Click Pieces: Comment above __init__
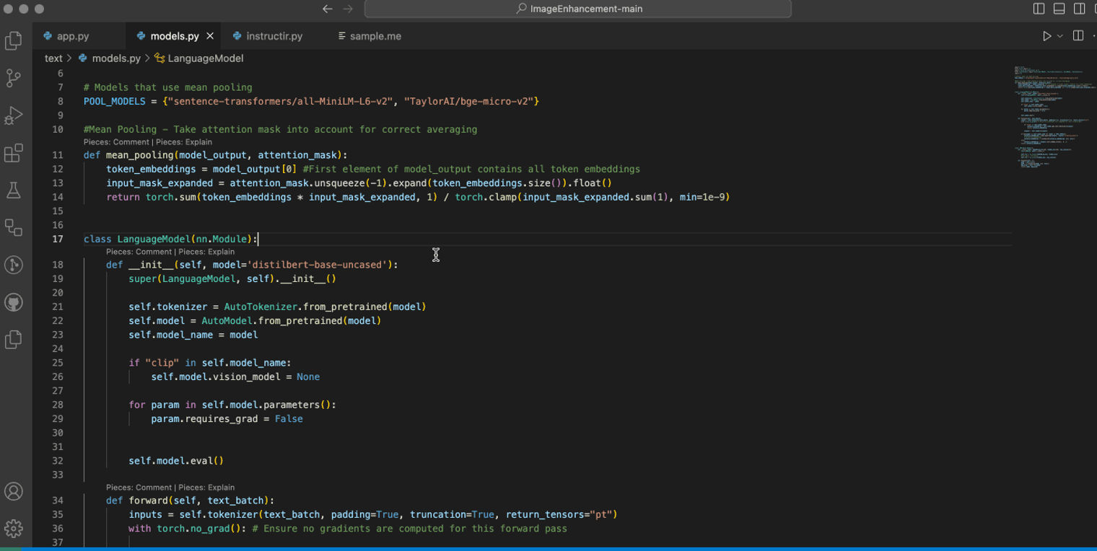 [x=139, y=252]
